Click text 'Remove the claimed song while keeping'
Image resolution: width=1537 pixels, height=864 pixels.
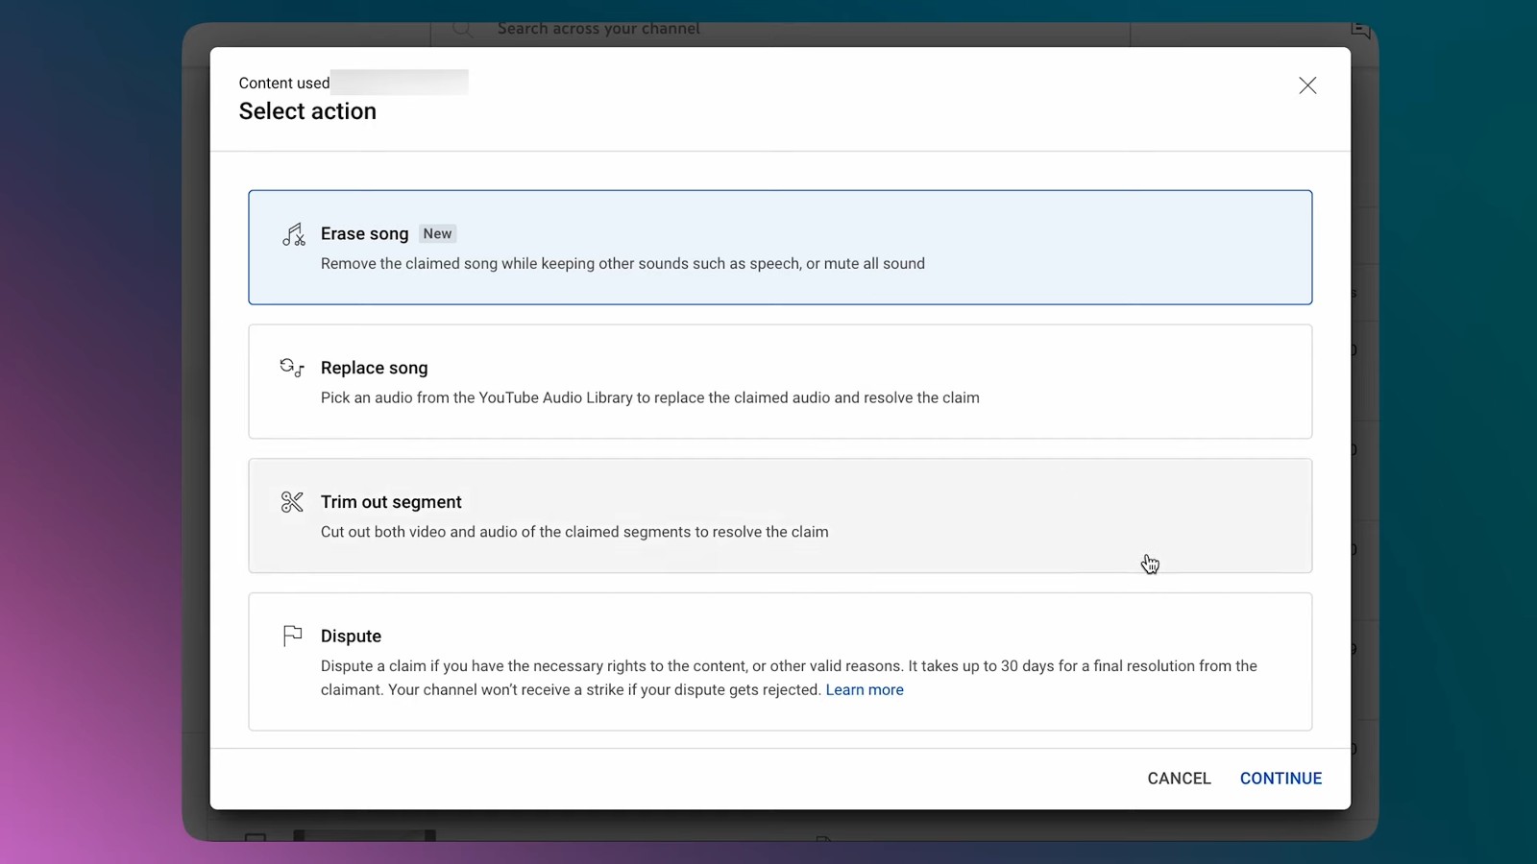tap(456, 263)
